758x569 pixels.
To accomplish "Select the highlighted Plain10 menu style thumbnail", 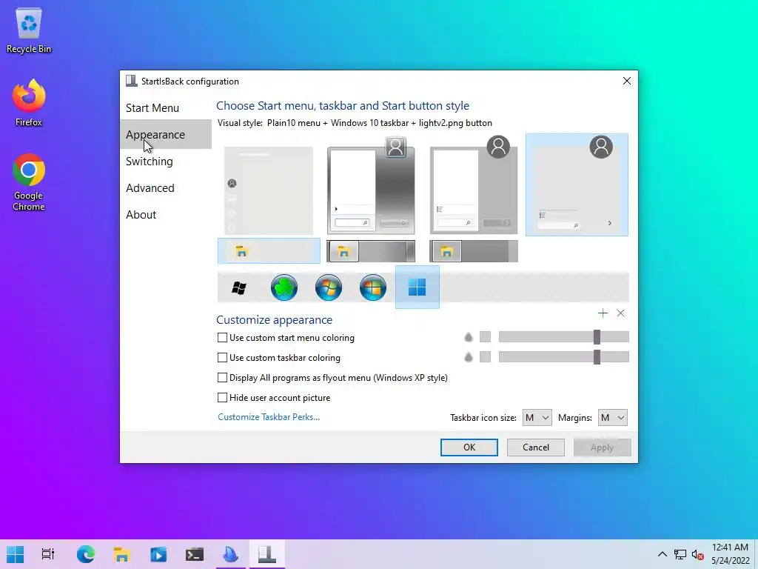I will (x=577, y=184).
